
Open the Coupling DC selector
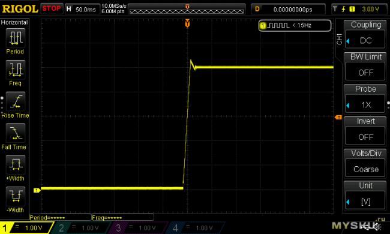coord(365,34)
